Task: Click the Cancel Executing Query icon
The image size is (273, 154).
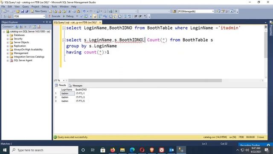Action: point(77,16)
